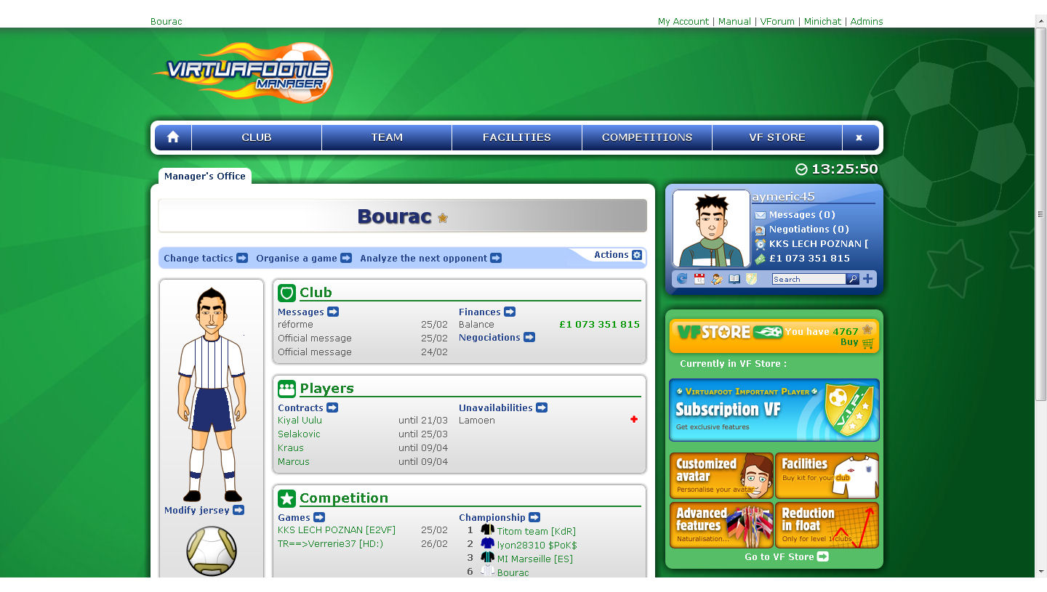Open the Actions gear icon
Viewport: 1047px width, 592px height.
pyautogui.click(x=637, y=255)
